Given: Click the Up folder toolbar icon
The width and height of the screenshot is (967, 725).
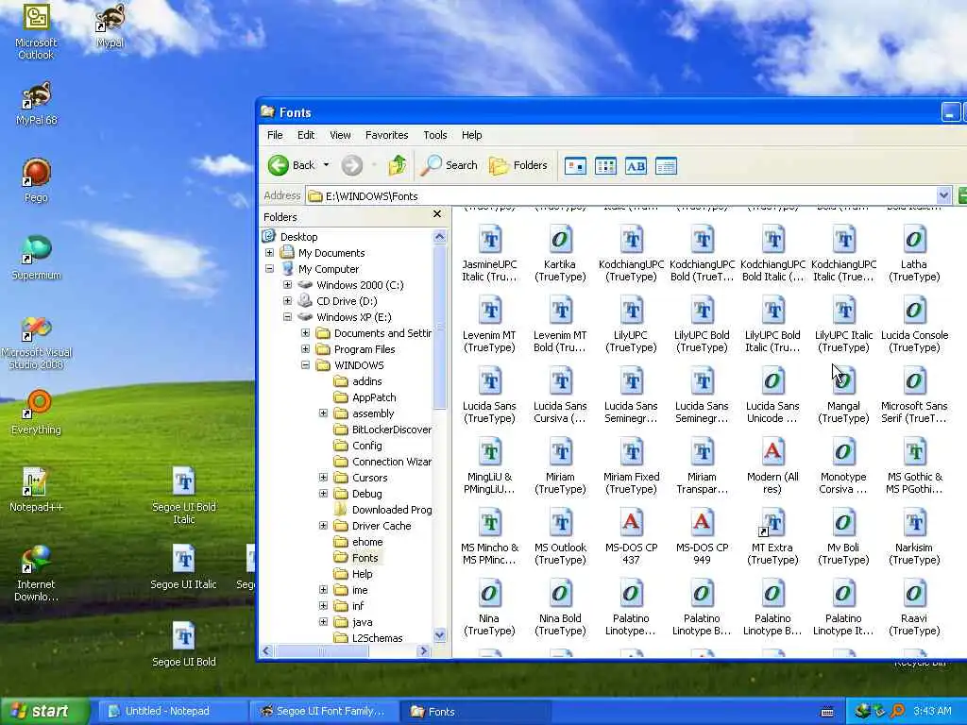Looking at the screenshot, I should point(398,165).
